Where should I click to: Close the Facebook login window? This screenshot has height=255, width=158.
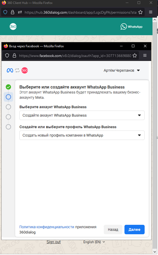pos(145,46)
